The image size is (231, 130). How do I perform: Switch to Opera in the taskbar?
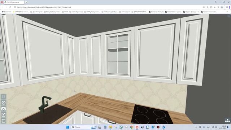[x=137, y=127]
